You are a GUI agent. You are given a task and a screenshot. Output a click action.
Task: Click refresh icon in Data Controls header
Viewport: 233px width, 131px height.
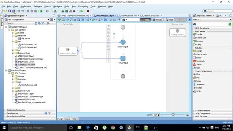coord(46,113)
